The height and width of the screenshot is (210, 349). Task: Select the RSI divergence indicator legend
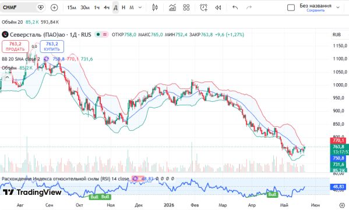point(65,179)
